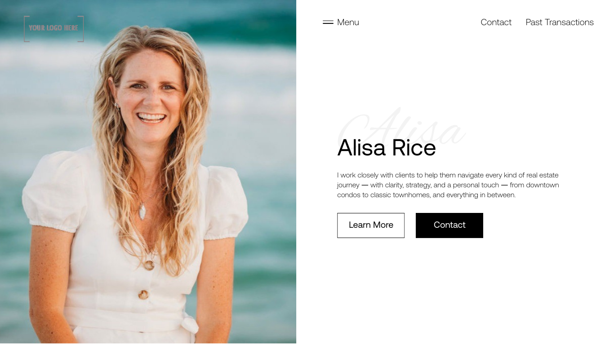Click the Alisa Rice heading
The height and width of the screenshot is (345, 614).
pos(387,147)
